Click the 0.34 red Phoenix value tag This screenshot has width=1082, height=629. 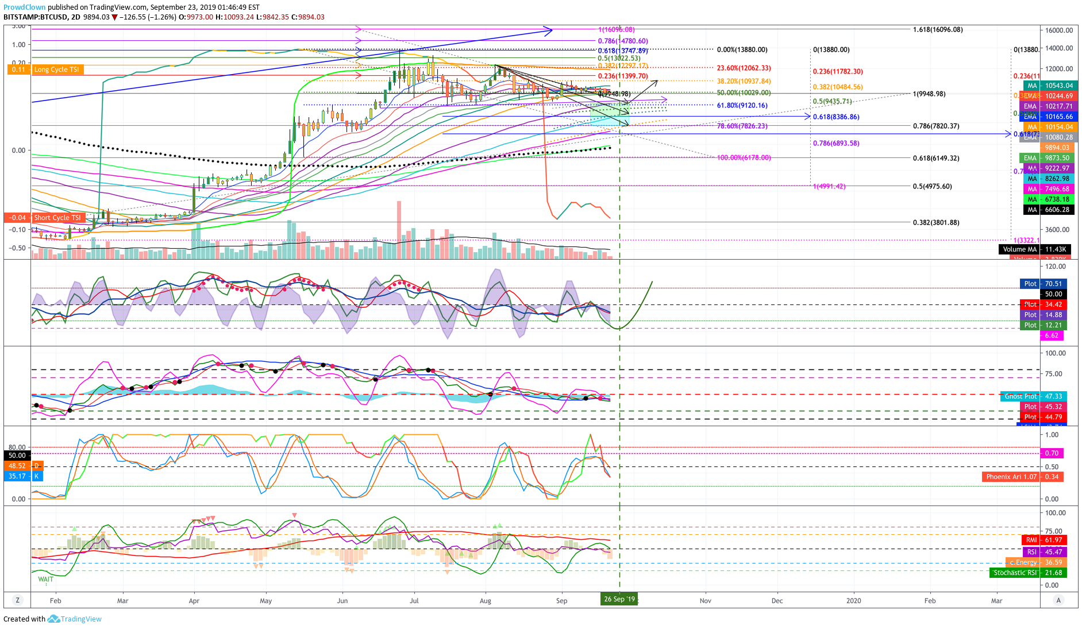click(1052, 477)
